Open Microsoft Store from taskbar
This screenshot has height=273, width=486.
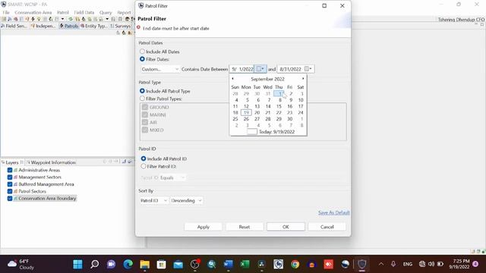click(161, 264)
